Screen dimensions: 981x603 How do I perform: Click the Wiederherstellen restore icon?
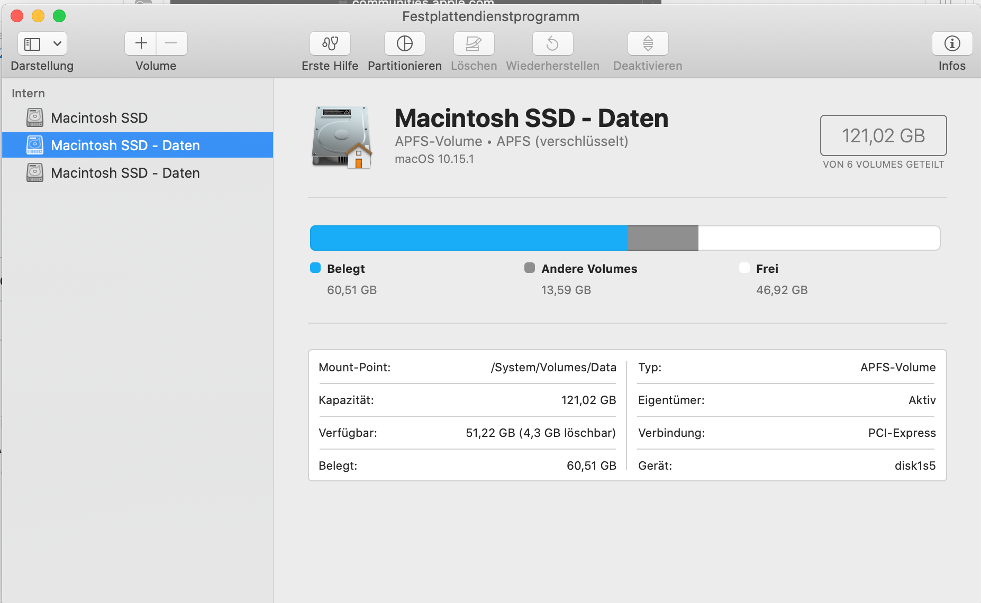[x=552, y=43]
